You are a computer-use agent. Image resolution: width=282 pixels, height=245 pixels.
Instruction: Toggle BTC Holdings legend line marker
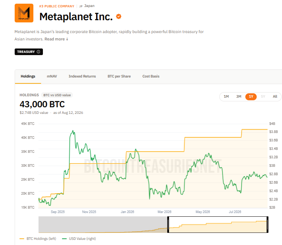(x=22, y=239)
